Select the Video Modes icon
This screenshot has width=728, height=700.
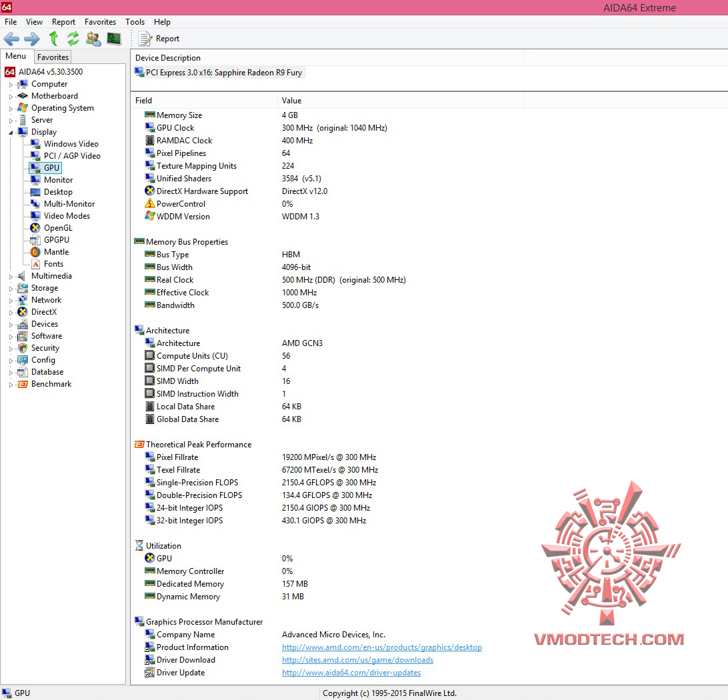[35, 216]
